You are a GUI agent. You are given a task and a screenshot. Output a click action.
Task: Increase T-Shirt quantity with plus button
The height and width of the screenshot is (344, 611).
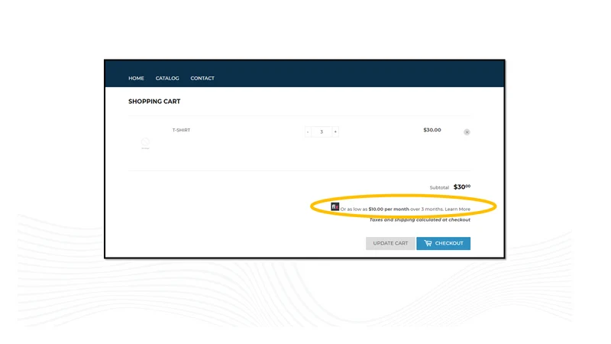point(335,131)
